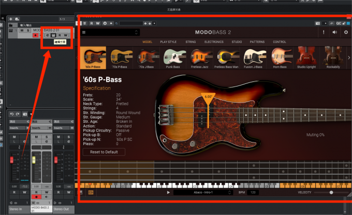Adjust the Stereo In channel fader
Viewport: 352px width, 215px height.
click(x=12, y=160)
